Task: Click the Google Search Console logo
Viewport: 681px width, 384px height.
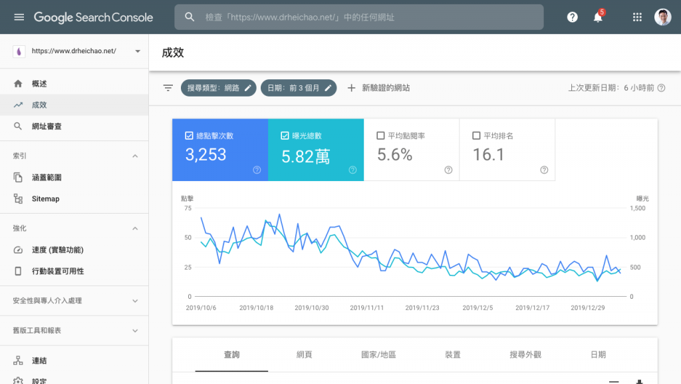Action: click(93, 17)
